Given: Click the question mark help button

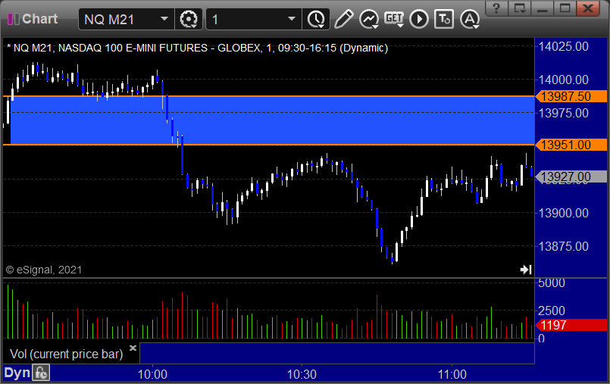Looking at the screenshot, I should point(496,8).
